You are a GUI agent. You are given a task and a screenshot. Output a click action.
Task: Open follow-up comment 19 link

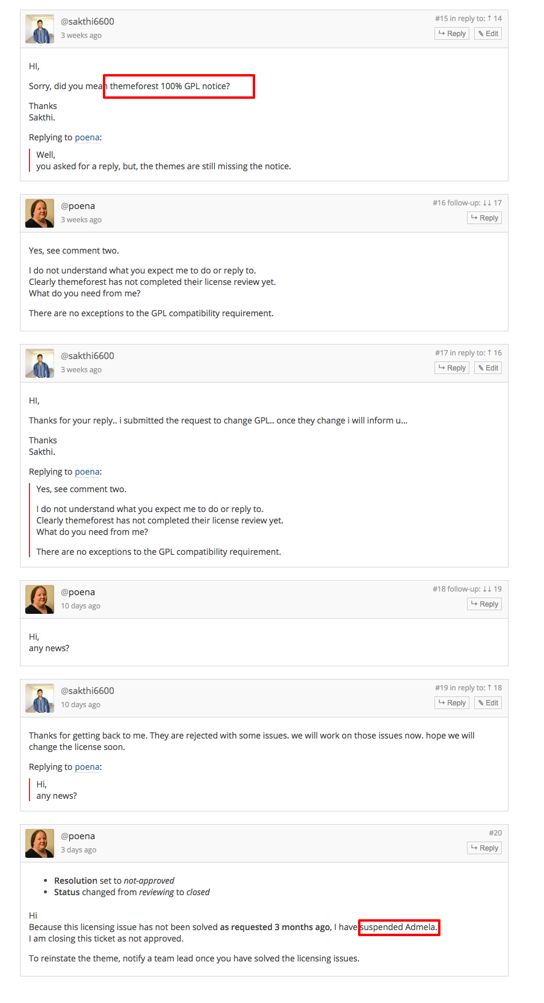click(x=498, y=589)
